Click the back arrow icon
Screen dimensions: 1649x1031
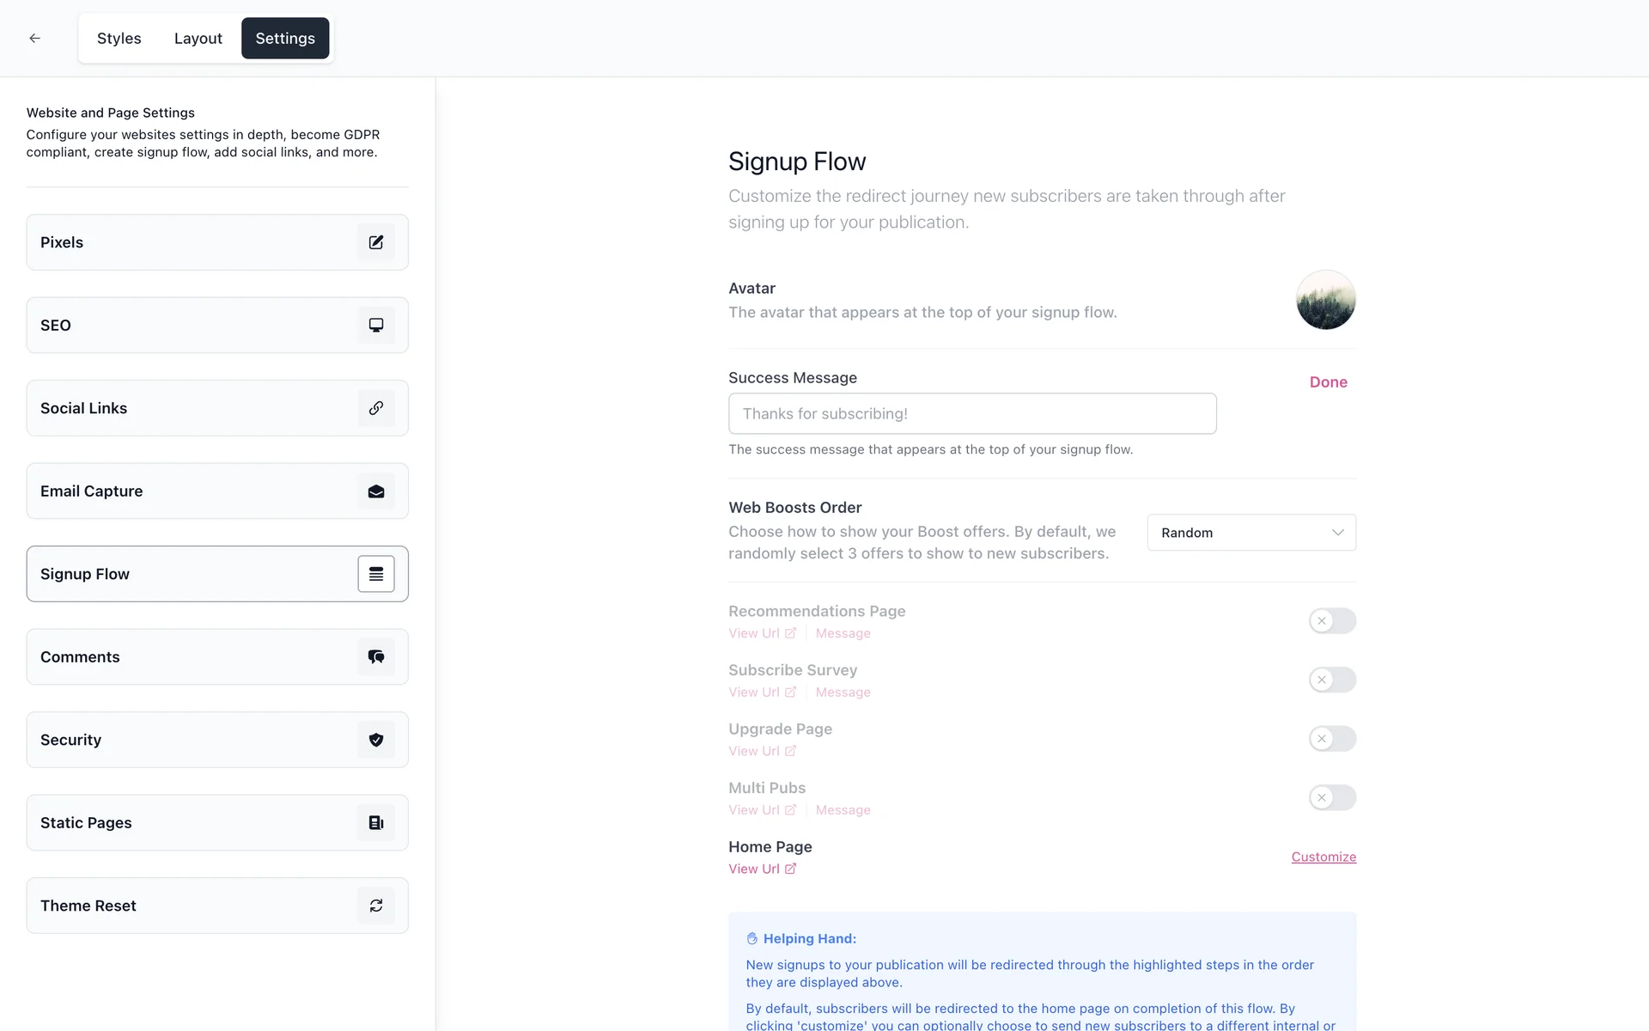pyautogui.click(x=34, y=38)
